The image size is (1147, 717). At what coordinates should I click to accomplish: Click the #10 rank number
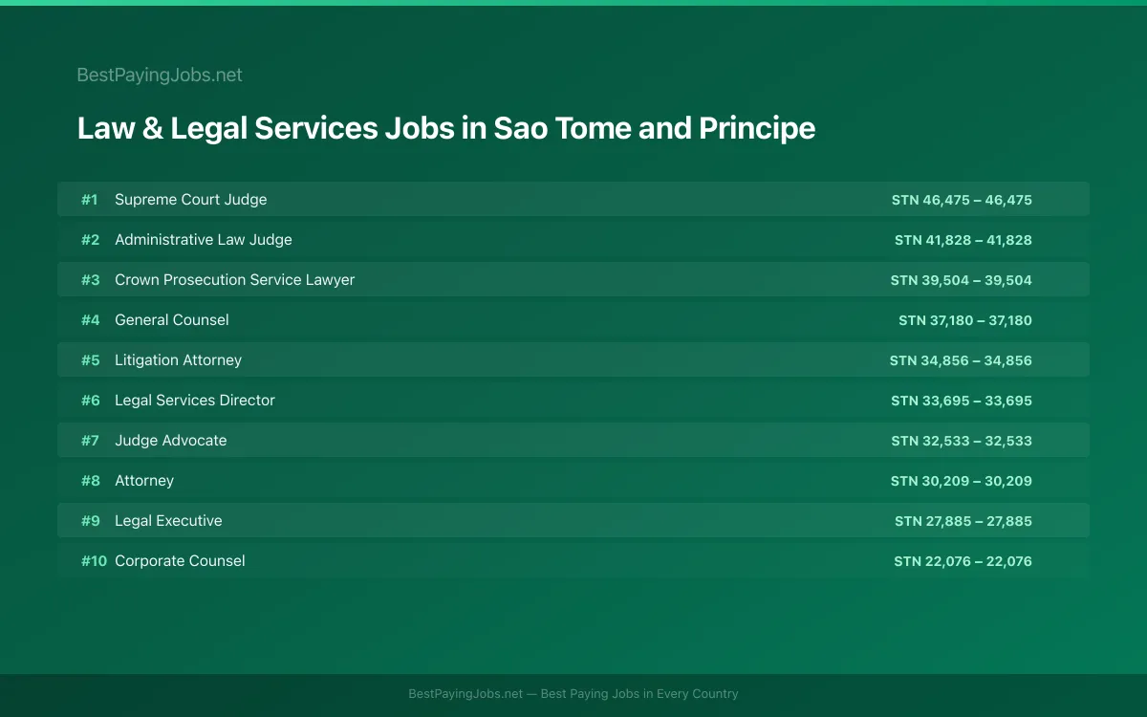[94, 561]
